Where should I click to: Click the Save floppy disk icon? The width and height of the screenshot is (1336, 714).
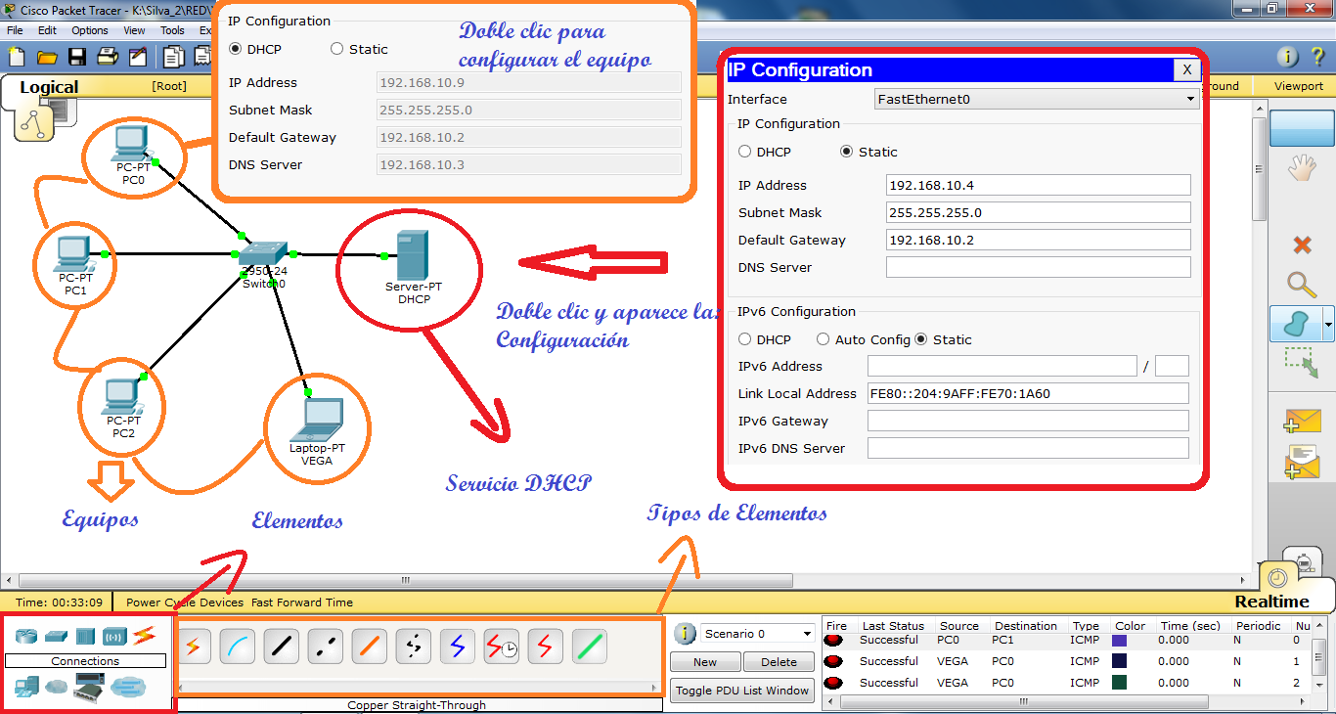pyautogui.click(x=76, y=57)
